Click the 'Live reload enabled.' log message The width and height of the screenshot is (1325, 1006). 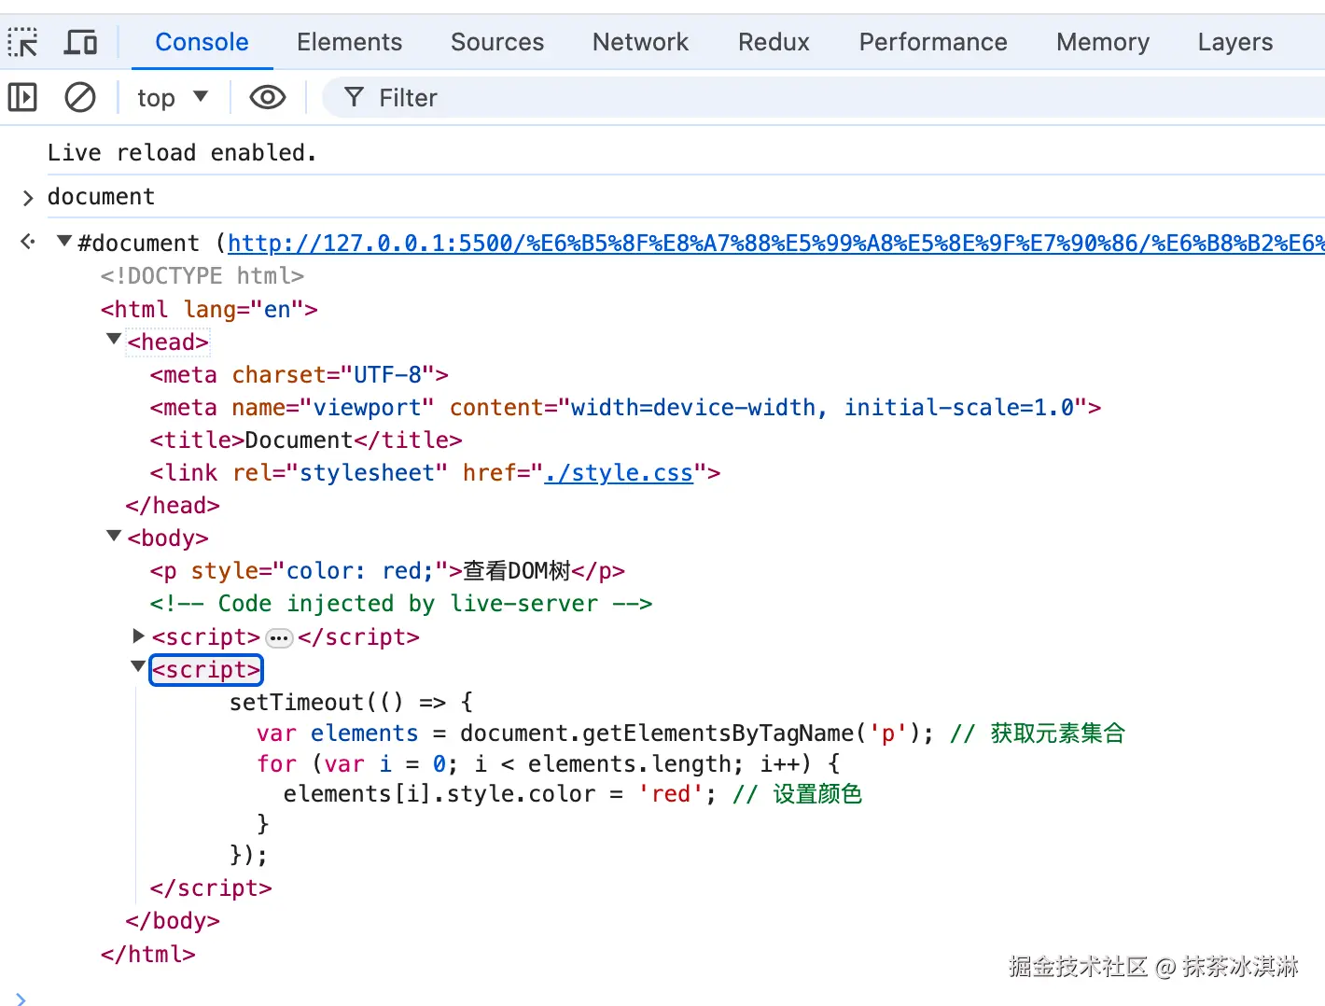[182, 152]
